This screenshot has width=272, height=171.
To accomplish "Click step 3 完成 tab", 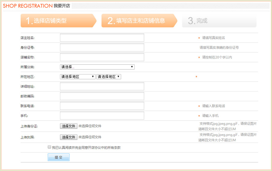I will click(219, 21).
